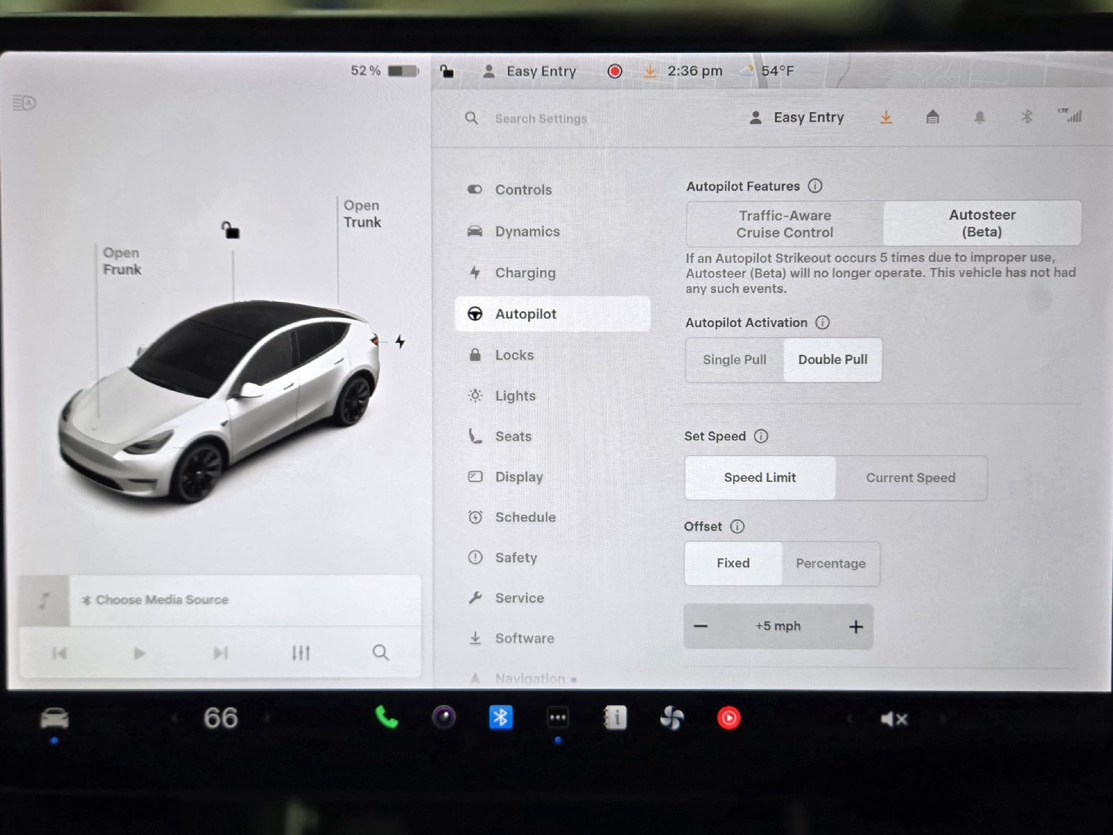This screenshot has height=835, width=1113.
Task: Open the all apps three-dots launcher
Action: pos(558,717)
